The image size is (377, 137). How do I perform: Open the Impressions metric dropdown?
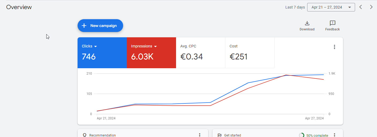pos(144,46)
